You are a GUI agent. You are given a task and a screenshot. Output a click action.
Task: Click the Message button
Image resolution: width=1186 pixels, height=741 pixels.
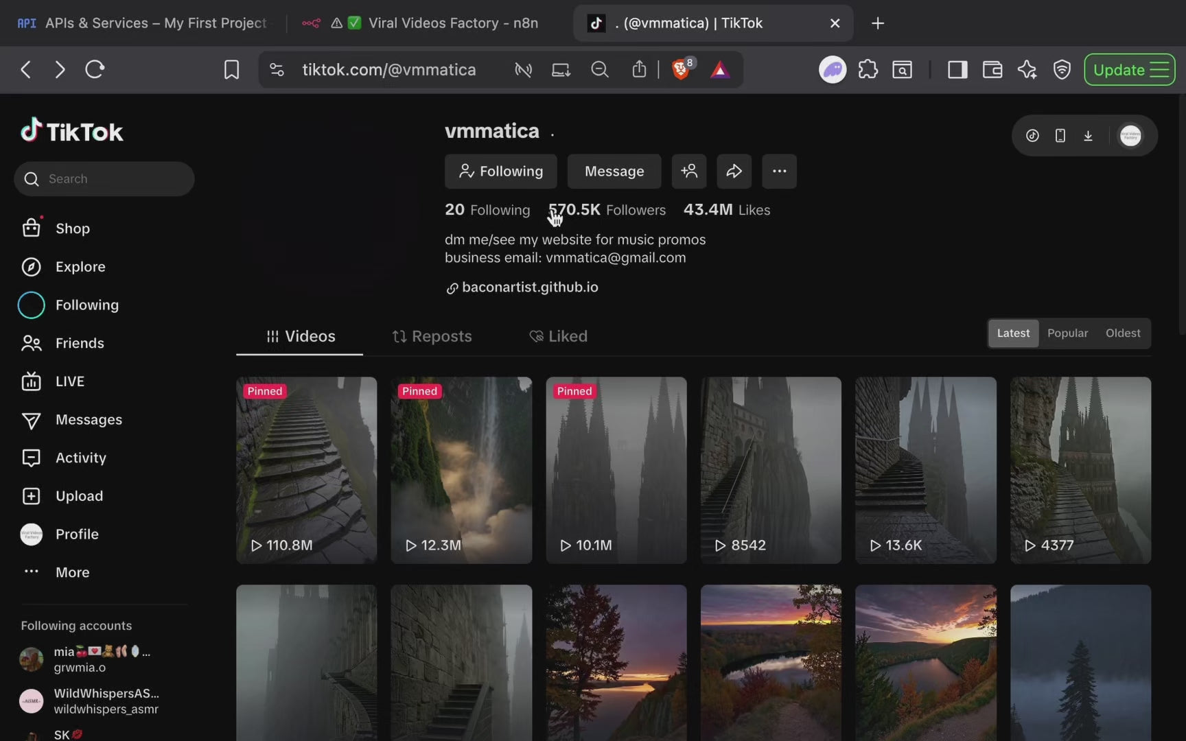coord(614,172)
